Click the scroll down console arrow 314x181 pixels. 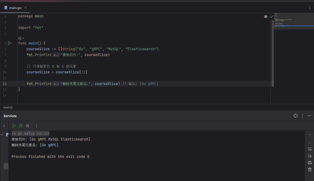pyautogui.click(x=310, y=142)
